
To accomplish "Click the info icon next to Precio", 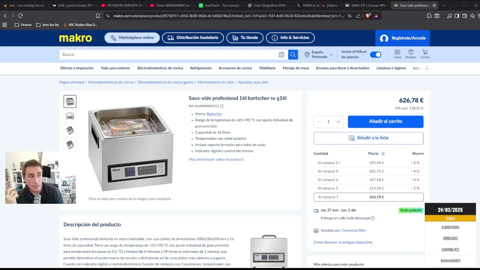I will [383, 154].
